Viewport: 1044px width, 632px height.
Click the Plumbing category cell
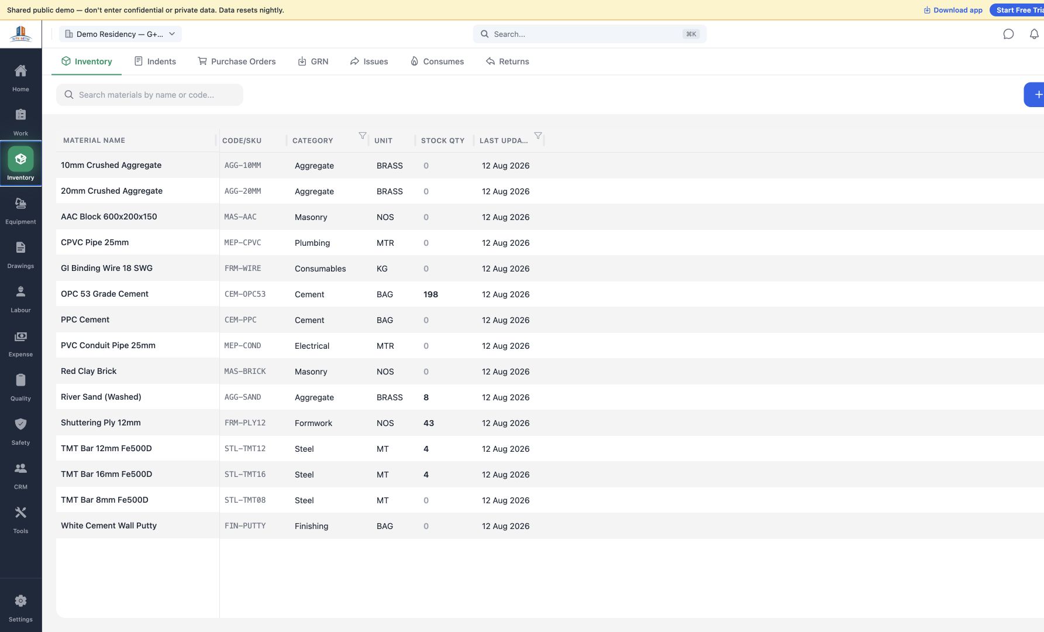312,243
